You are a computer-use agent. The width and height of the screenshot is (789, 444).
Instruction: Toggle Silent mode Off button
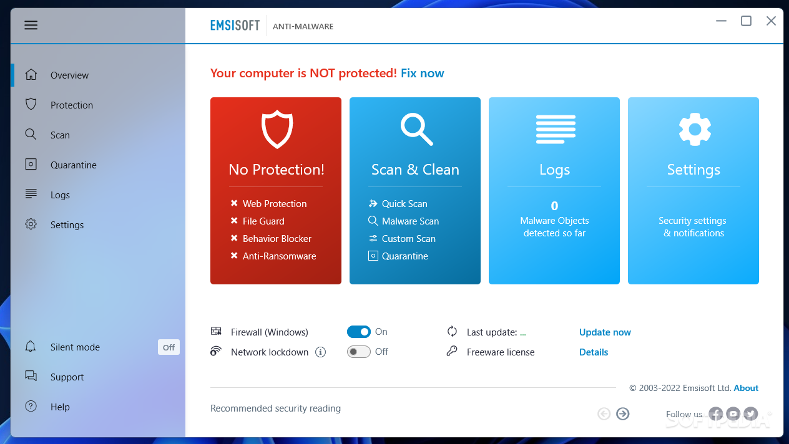[169, 347]
